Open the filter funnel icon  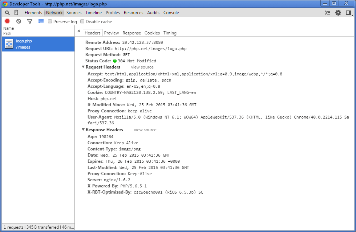(30, 21)
